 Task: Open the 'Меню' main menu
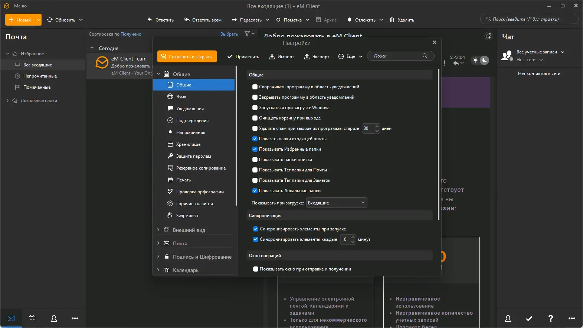(20, 6)
